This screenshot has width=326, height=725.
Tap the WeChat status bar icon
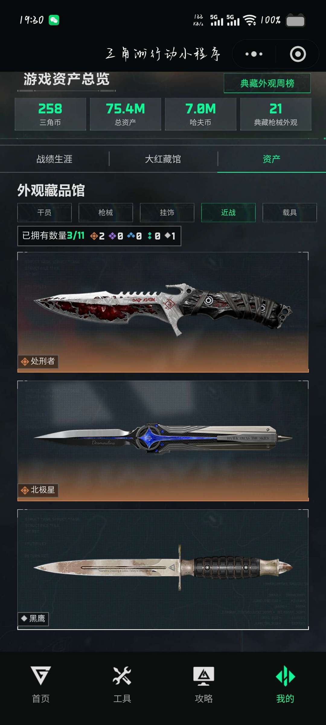pos(54,20)
